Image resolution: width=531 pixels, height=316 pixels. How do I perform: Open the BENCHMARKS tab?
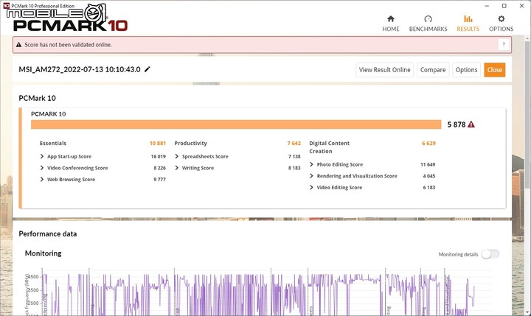[x=428, y=24]
